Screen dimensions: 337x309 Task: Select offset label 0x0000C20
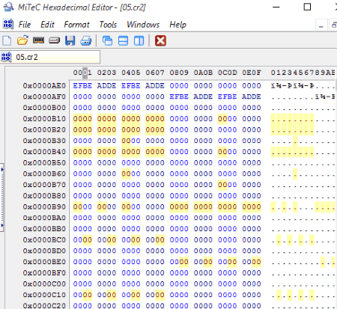44,305
